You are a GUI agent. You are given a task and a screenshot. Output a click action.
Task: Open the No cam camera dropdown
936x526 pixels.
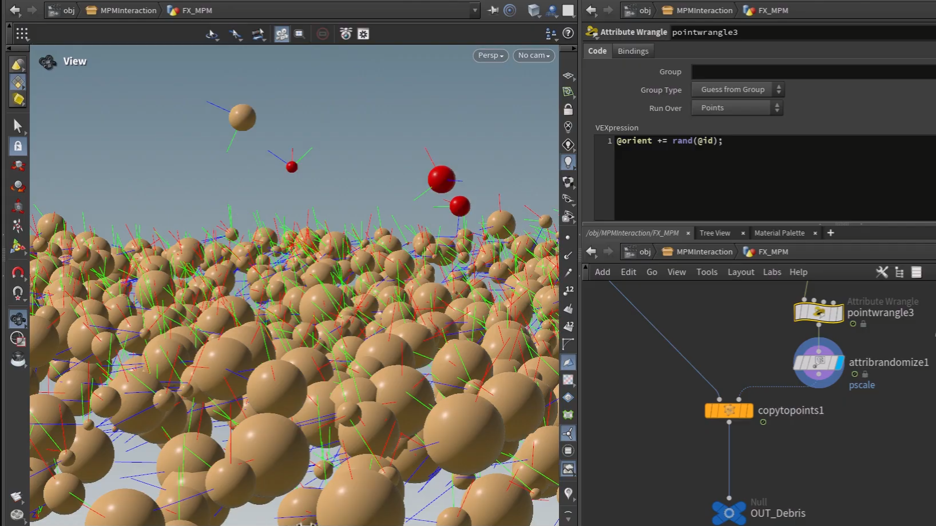point(534,55)
